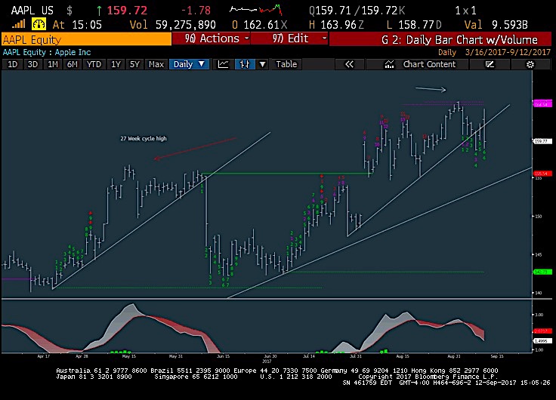Click the 27 Week cycle high annotation
The image size is (556, 400).
144,139
